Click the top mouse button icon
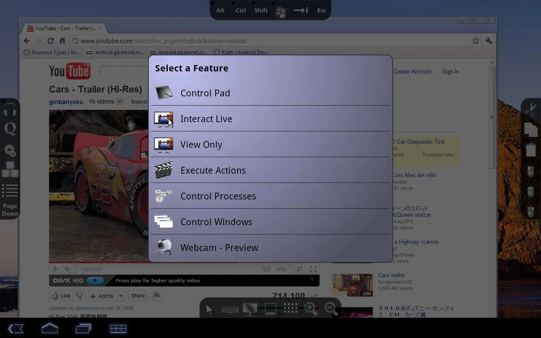 pos(531,172)
